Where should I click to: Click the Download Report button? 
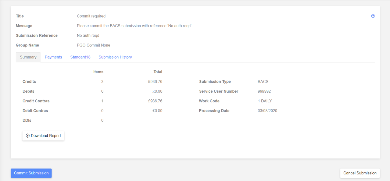[x=43, y=136]
